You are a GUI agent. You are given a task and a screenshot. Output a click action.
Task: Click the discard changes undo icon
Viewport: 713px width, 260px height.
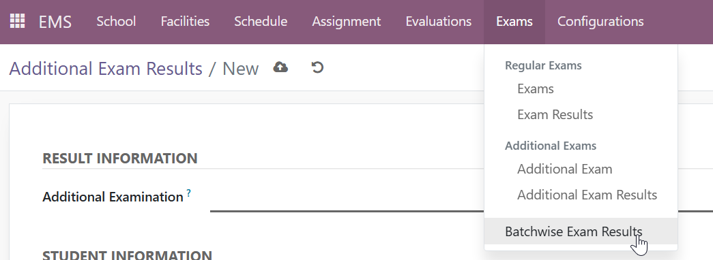317,67
